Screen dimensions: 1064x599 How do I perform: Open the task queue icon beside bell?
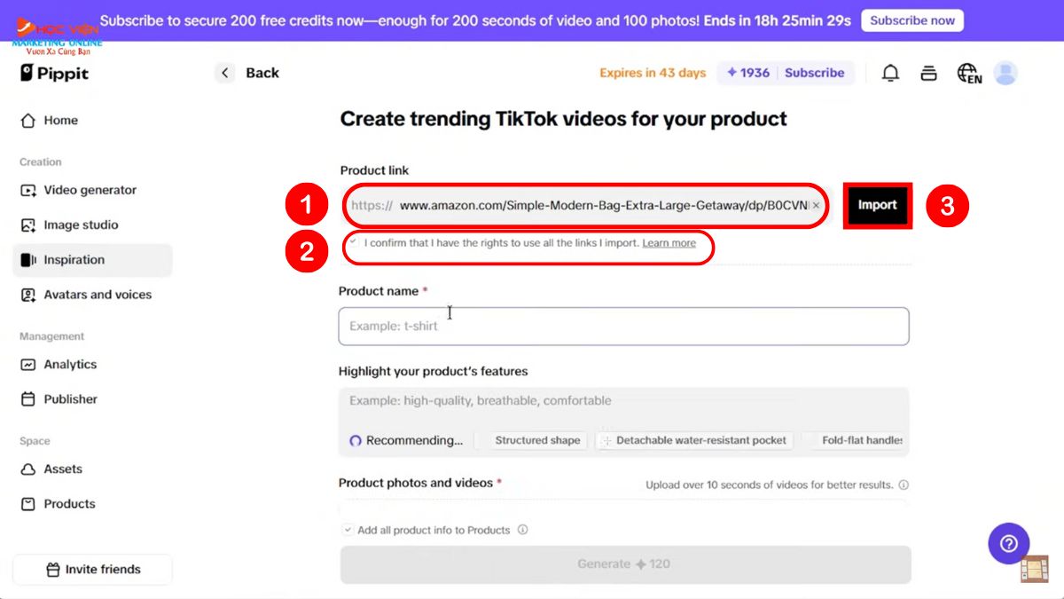[928, 74]
